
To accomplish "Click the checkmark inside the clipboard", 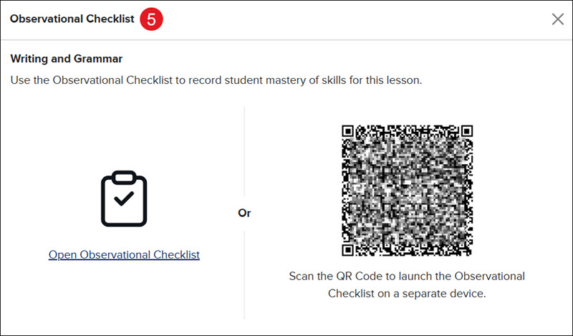I will (x=124, y=198).
